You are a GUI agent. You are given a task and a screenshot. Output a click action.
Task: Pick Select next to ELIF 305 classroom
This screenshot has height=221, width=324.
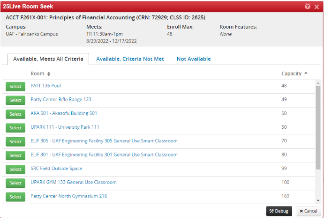tap(15, 142)
